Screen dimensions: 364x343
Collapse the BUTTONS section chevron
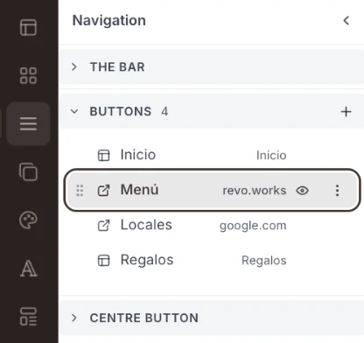point(74,111)
